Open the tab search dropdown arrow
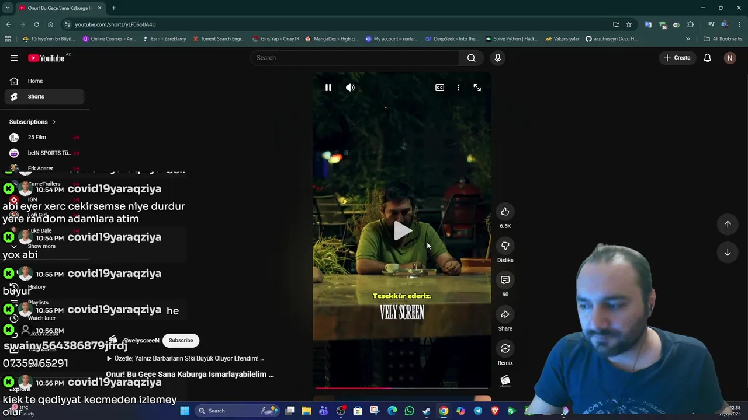The height and width of the screenshot is (420, 748). click(8, 8)
